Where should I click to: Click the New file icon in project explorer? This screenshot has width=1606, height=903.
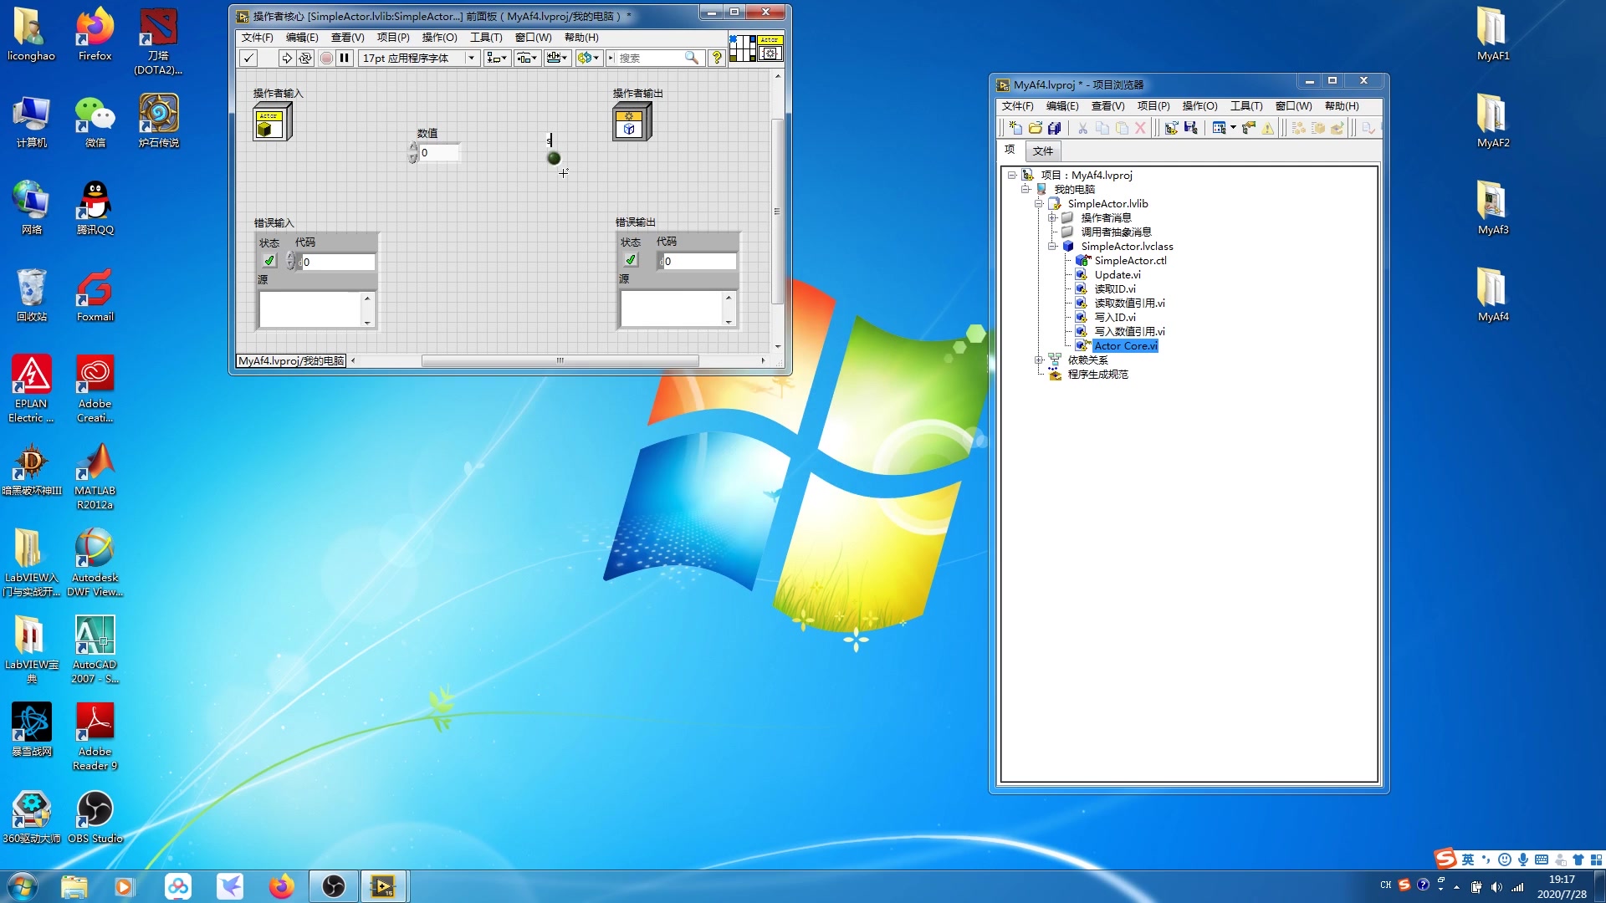click(1015, 128)
